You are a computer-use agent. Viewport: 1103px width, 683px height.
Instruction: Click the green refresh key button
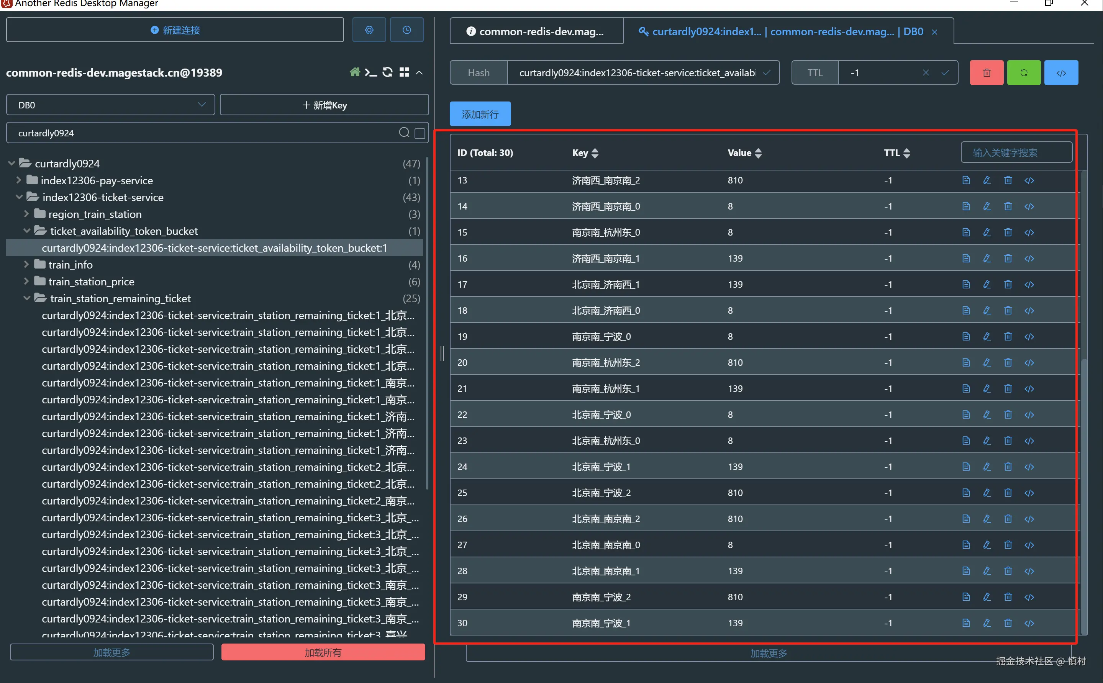pyautogui.click(x=1024, y=73)
